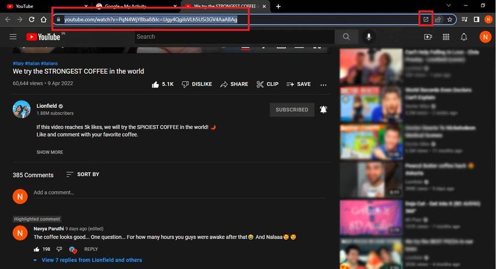Viewport: 496px width, 269px height.
Task: Go back with the browser back arrow
Action: coord(8,20)
